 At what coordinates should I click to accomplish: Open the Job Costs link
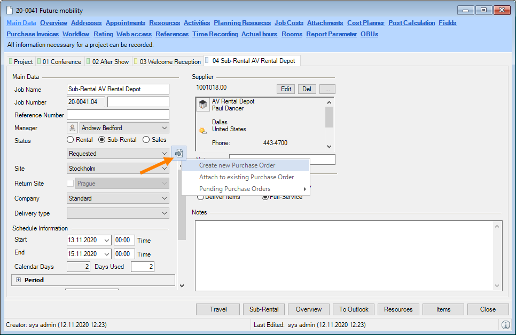[x=288, y=23]
